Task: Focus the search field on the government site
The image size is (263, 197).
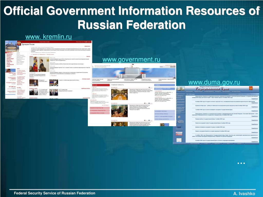Action: (165, 67)
